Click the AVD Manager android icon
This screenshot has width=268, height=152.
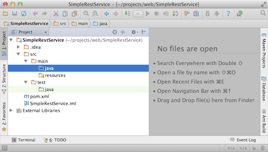(x=208, y=13)
